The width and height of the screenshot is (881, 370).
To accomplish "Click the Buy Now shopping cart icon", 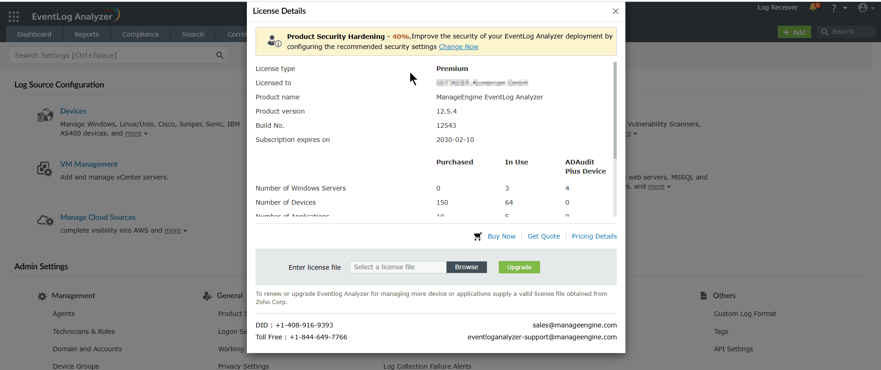I will [478, 236].
